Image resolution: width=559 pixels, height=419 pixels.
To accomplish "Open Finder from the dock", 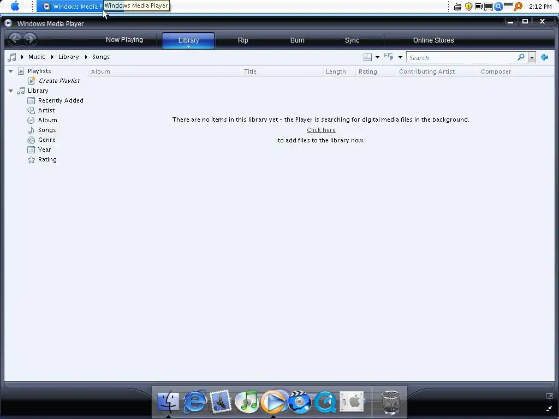I will point(168,401).
